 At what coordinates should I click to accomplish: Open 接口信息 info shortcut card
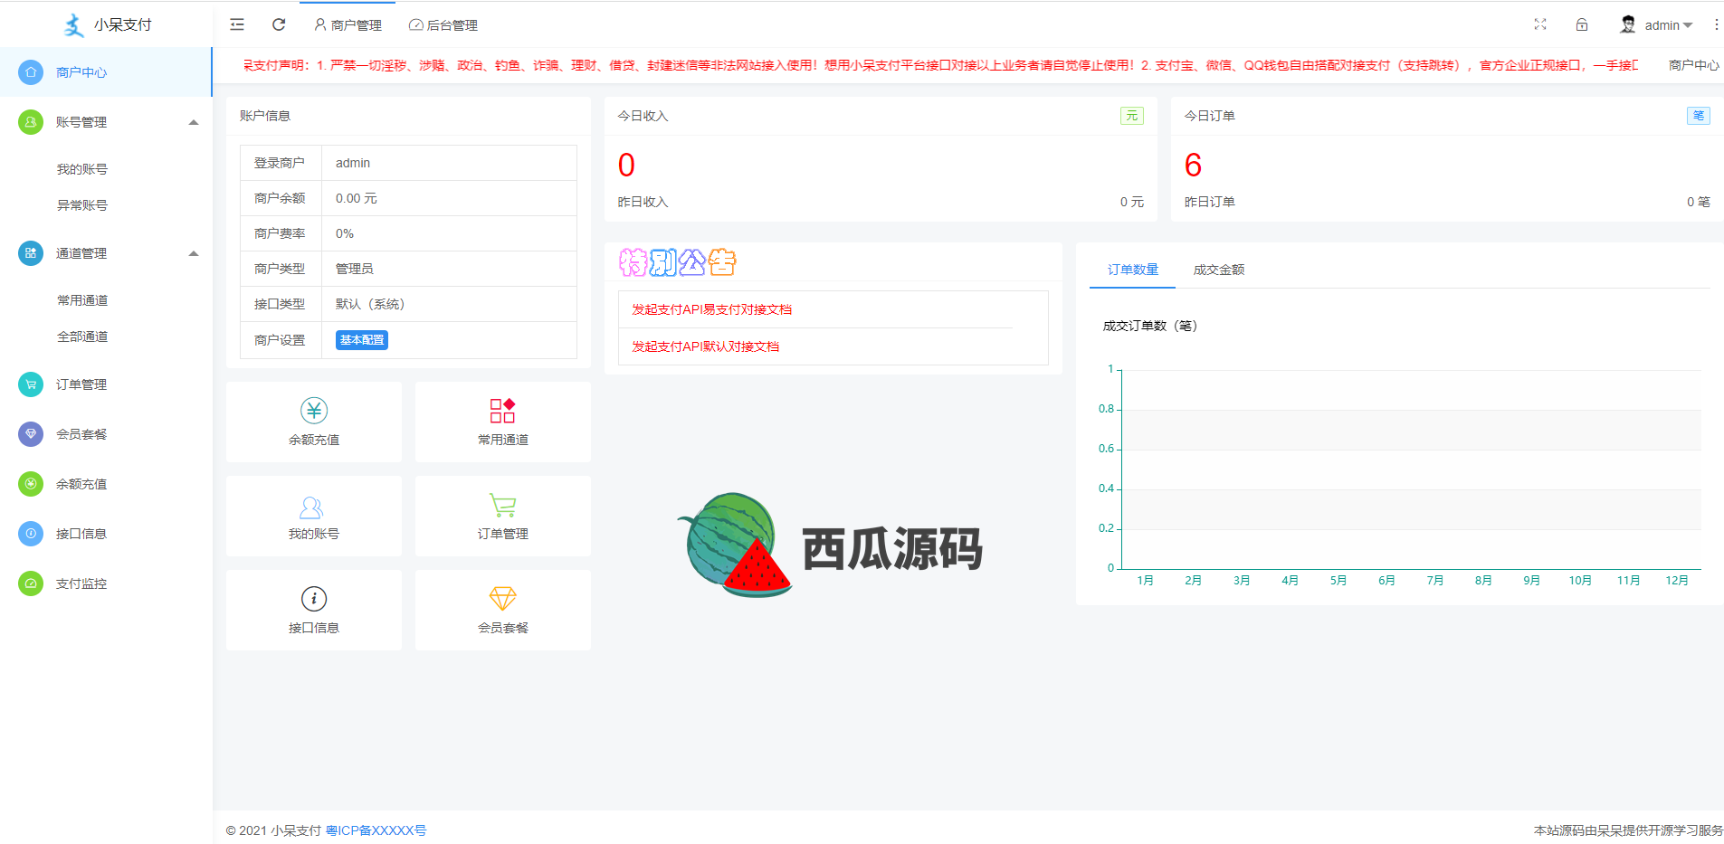314,610
